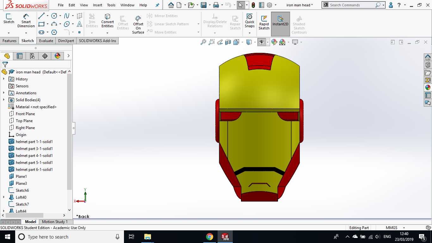The height and width of the screenshot is (243, 432).
Task: Click the Type here to search box
Action: [x=70, y=237]
